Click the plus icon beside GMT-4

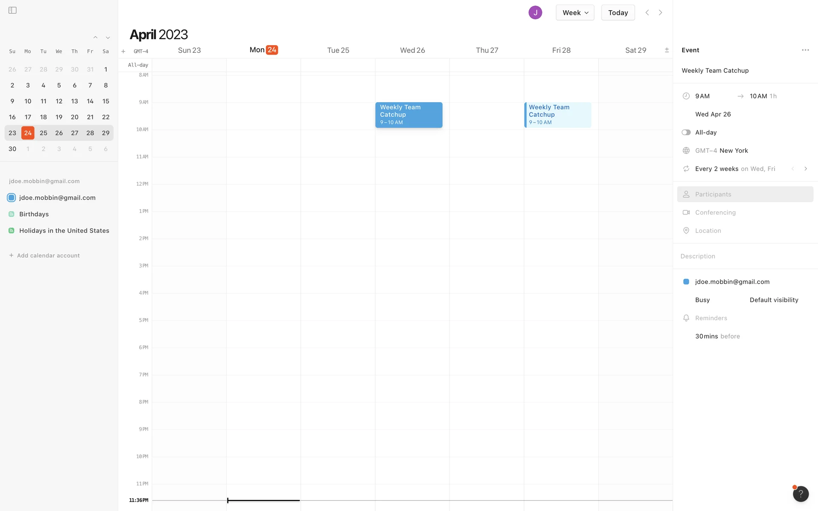123,52
